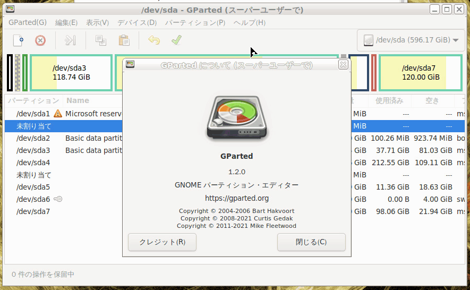The image size is (470, 290).
Task: Open the GParted(G) menu
Action: (28, 22)
